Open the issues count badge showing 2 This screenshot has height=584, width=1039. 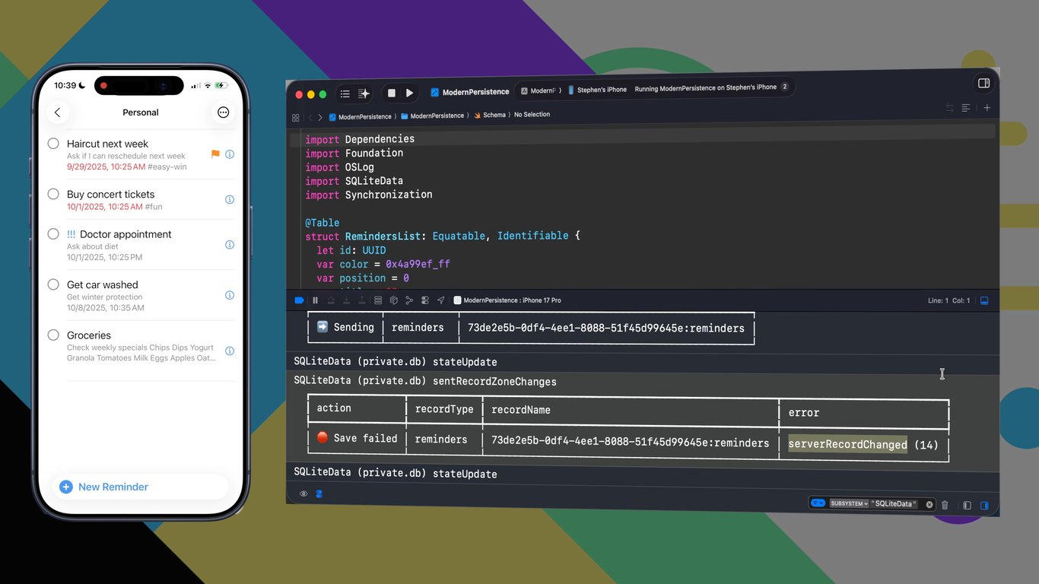tap(784, 87)
